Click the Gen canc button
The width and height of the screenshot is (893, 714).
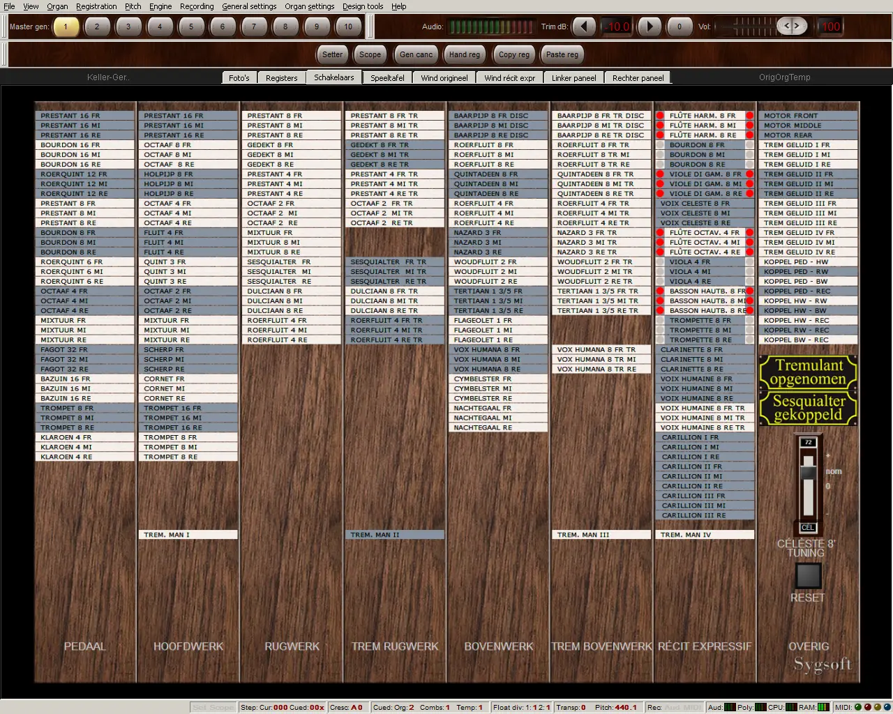coord(416,54)
